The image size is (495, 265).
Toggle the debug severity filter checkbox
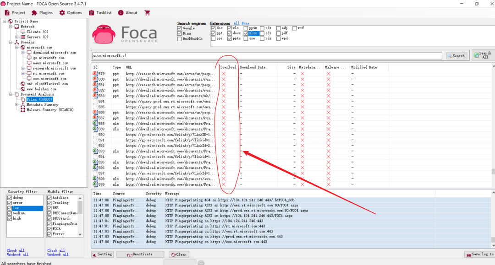[x=10, y=198]
